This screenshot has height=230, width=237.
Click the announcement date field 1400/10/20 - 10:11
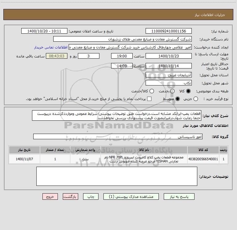coord(44,31)
